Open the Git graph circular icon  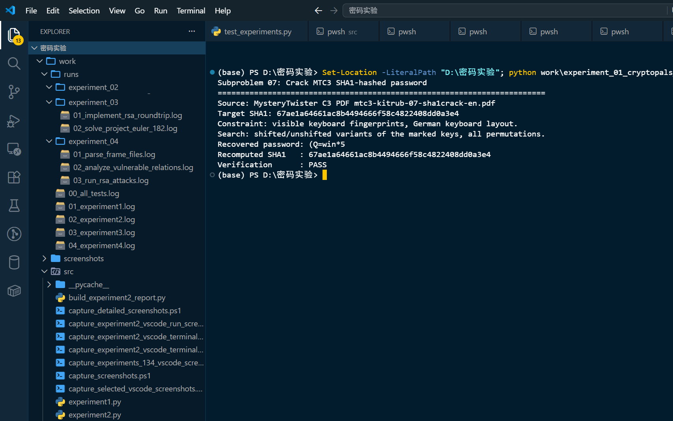point(14,234)
